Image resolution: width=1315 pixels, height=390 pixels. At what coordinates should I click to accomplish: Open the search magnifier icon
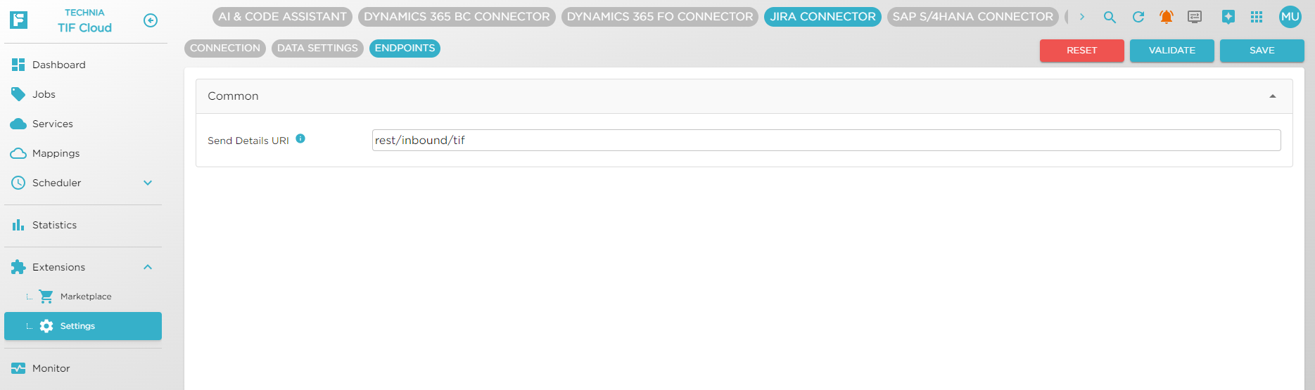tap(1110, 17)
